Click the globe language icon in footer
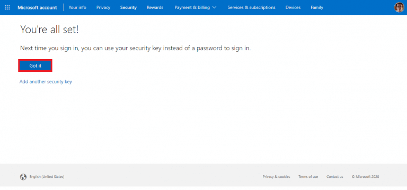The image size is (407, 190). 23,177
